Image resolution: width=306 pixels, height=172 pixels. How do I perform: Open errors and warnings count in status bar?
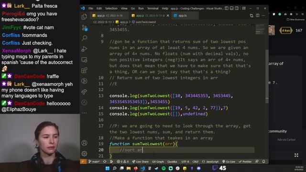123,161
